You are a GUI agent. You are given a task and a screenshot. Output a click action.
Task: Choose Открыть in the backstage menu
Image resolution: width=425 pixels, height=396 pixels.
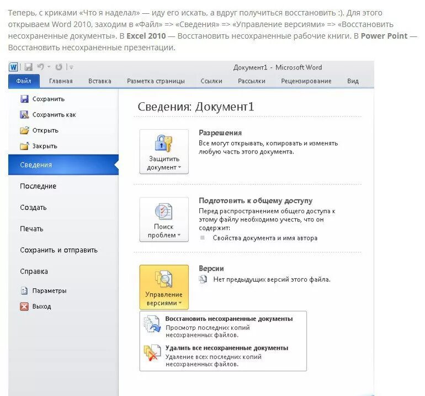pyautogui.click(x=45, y=130)
